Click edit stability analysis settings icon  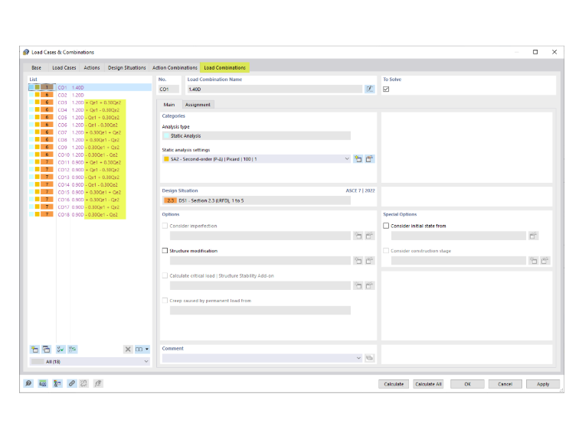coord(369,285)
